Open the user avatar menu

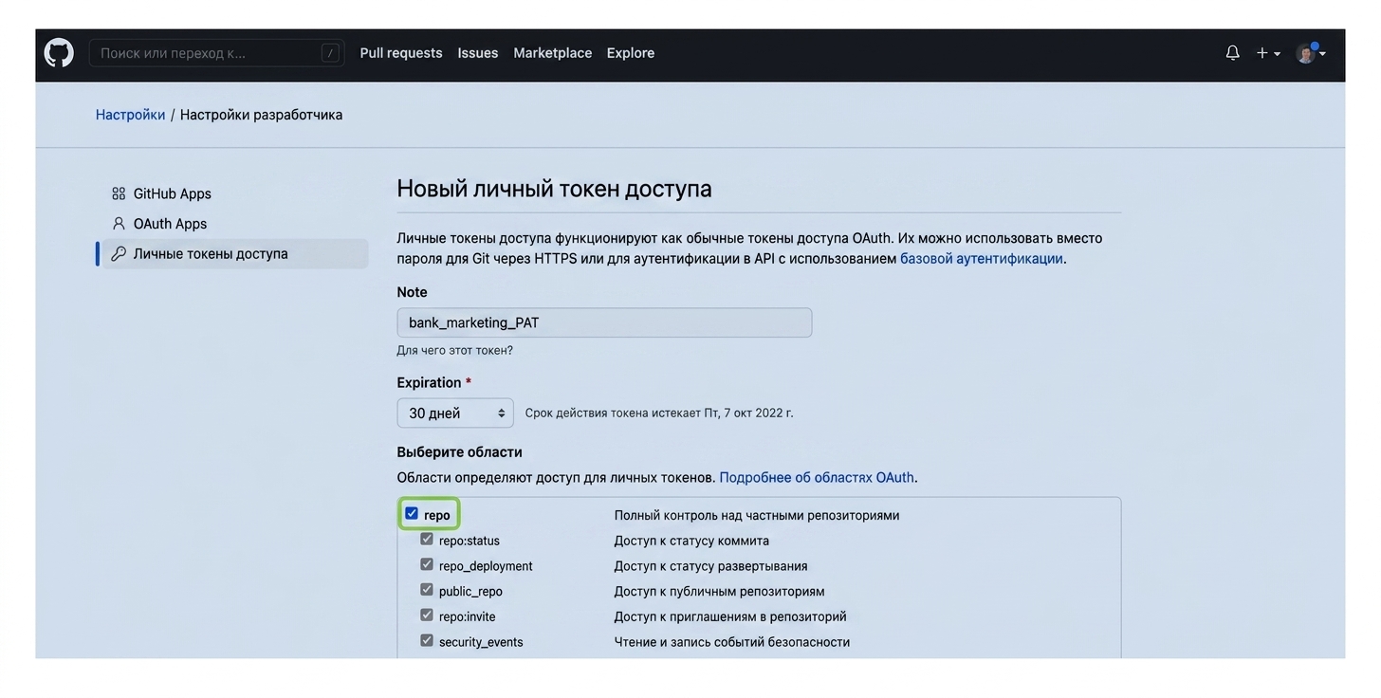(1310, 53)
